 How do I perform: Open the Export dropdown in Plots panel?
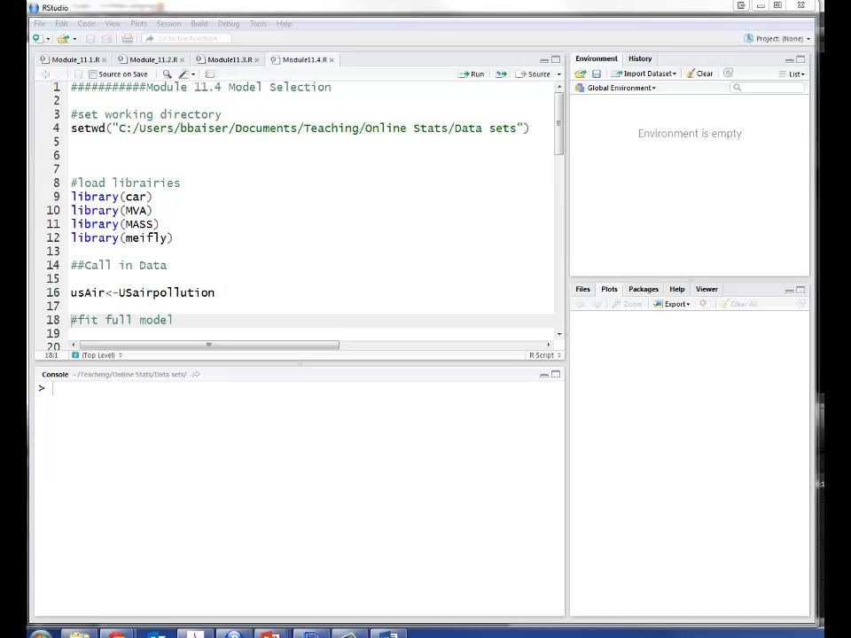675,304
